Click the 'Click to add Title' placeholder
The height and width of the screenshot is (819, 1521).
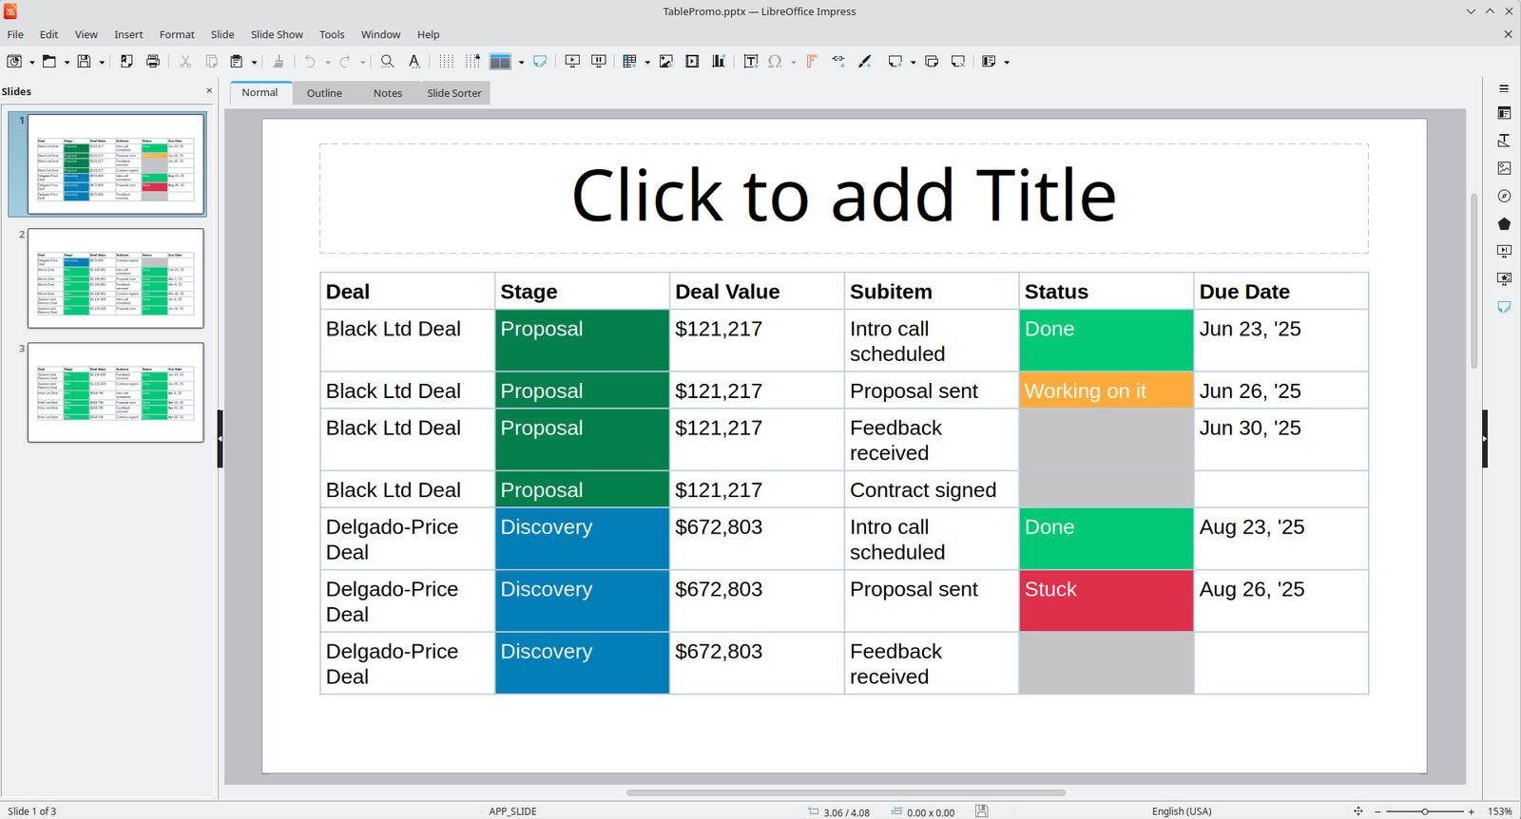click(x=844, y=198)
